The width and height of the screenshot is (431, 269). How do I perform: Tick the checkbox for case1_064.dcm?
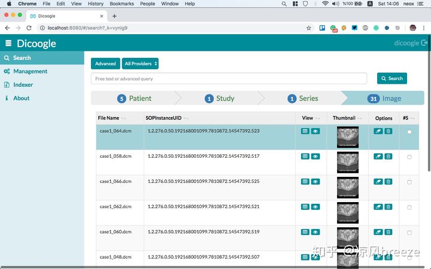[x=409, y=132]
